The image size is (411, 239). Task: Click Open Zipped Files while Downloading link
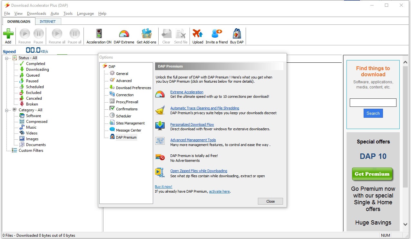pyautogui.click(x=199, y=171)
